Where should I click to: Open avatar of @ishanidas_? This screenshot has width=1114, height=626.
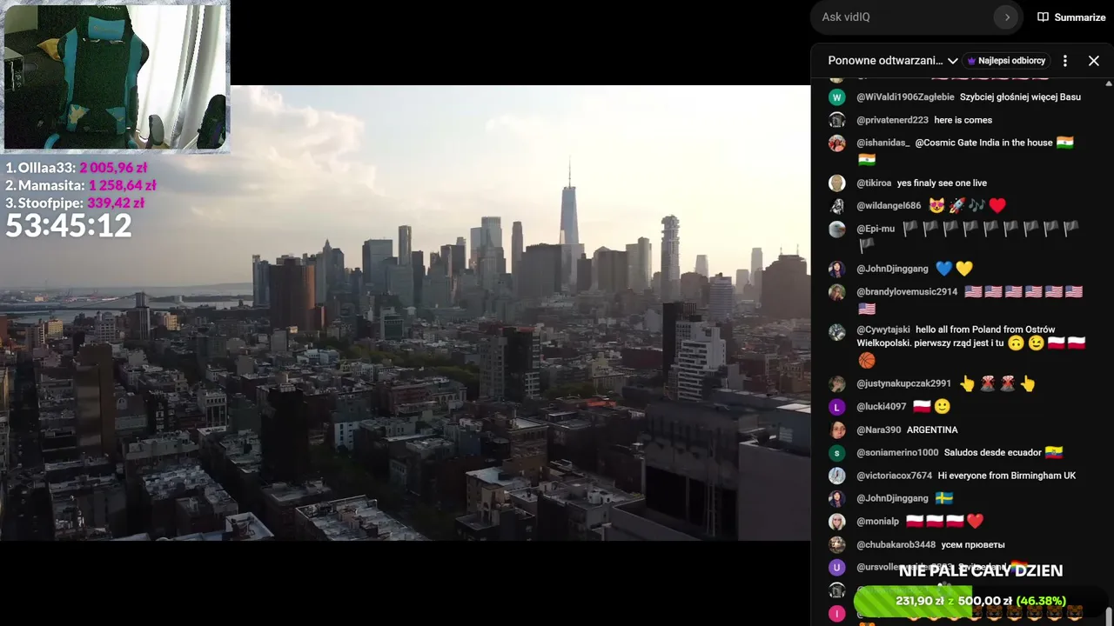[x=837, y=143]
